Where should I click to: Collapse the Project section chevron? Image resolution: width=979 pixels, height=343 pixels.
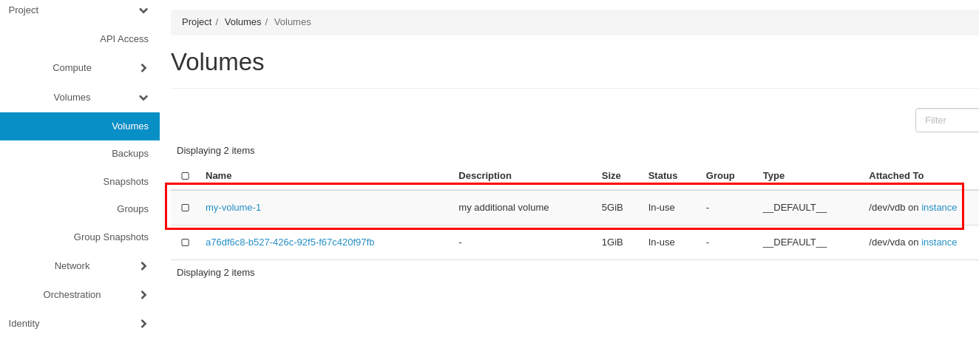coord(143,10)
